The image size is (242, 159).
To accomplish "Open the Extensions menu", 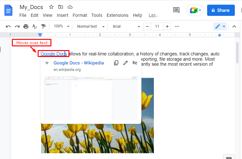I will 117,15.
